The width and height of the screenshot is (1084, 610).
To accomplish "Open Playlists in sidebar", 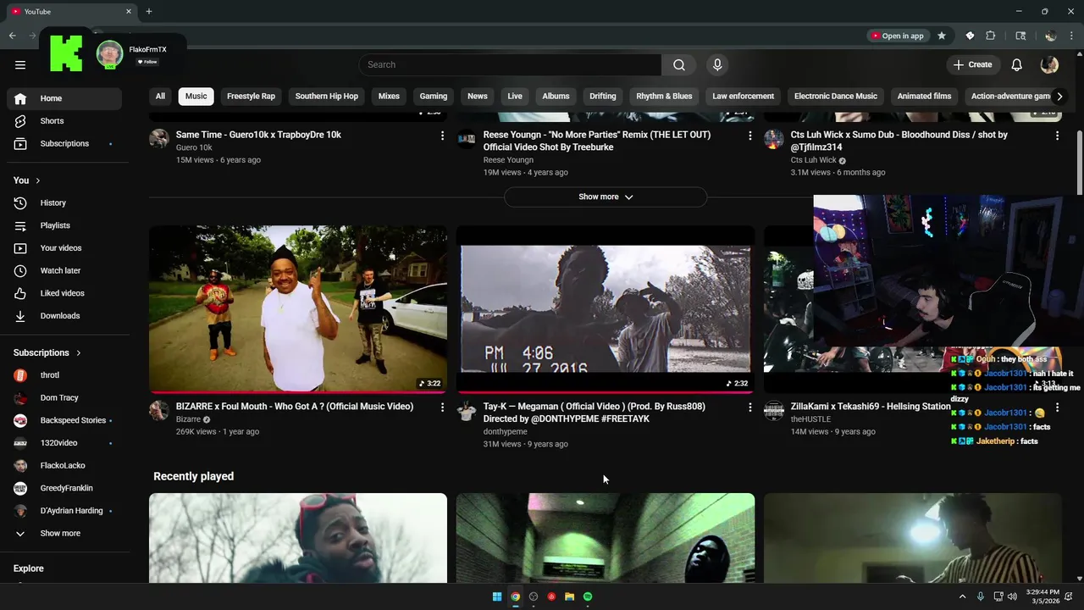I will click(x=64, y=225).
